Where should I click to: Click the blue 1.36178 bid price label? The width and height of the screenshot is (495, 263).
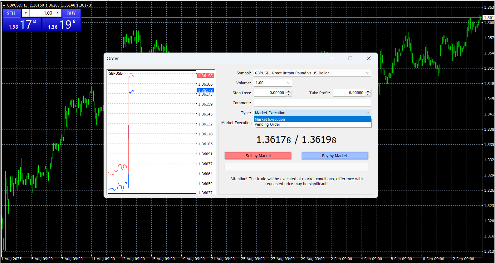pos(205,90)
